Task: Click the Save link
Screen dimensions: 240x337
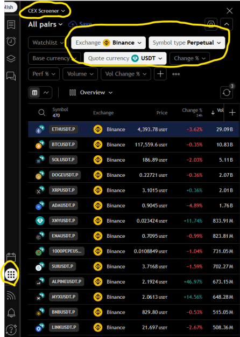Action: [x=80, y=24]
